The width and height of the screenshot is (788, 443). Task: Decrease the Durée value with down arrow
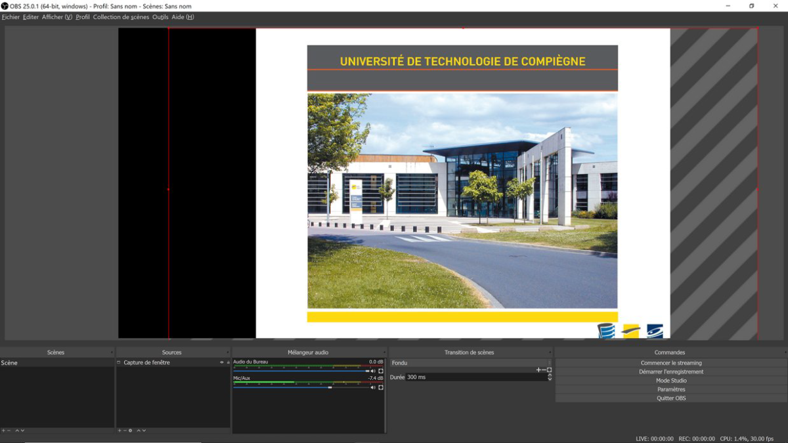(550, 379)
